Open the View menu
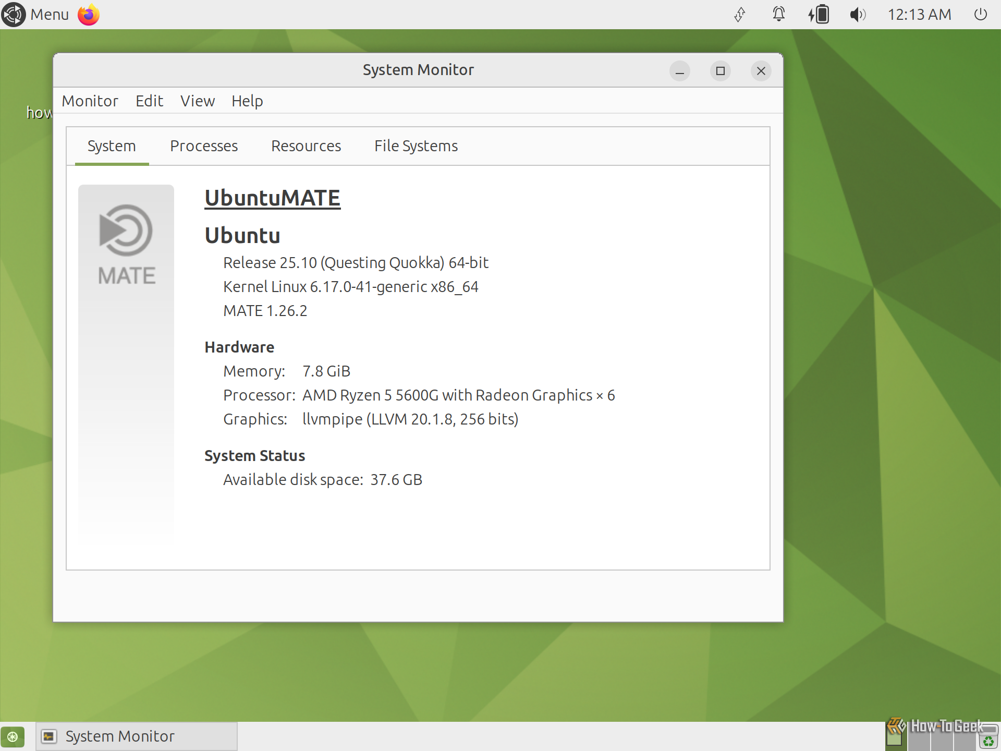Viewport: 1001px width, 751px height. click(x=197, y=101)
